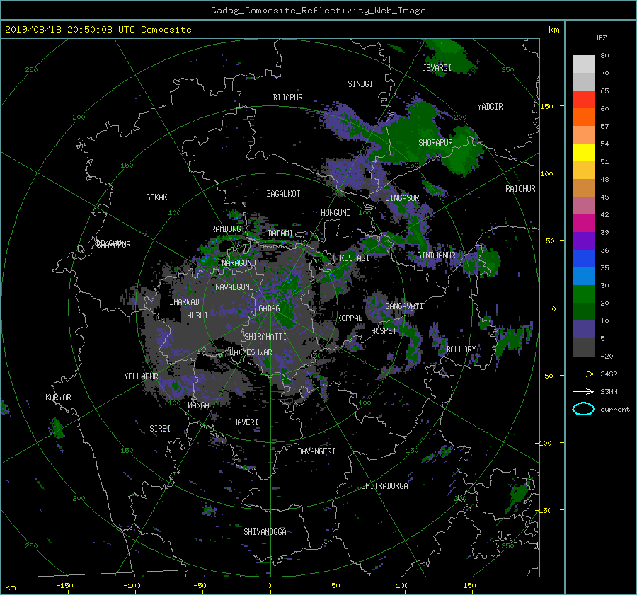This screenshot has width=637, height=595.
Task: Click the cyan 'current' ellipse legend icon
Action: [583, 409]
